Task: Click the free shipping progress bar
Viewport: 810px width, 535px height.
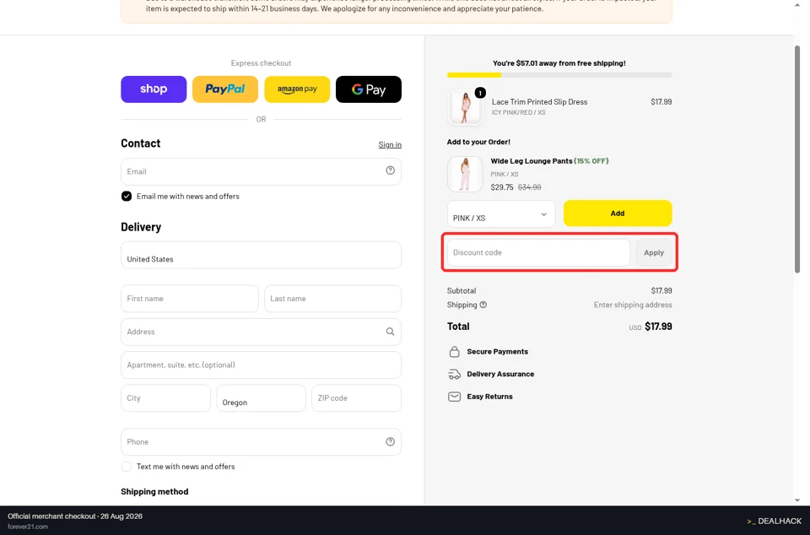Action: pyautogui.click(x=559, y=75)
